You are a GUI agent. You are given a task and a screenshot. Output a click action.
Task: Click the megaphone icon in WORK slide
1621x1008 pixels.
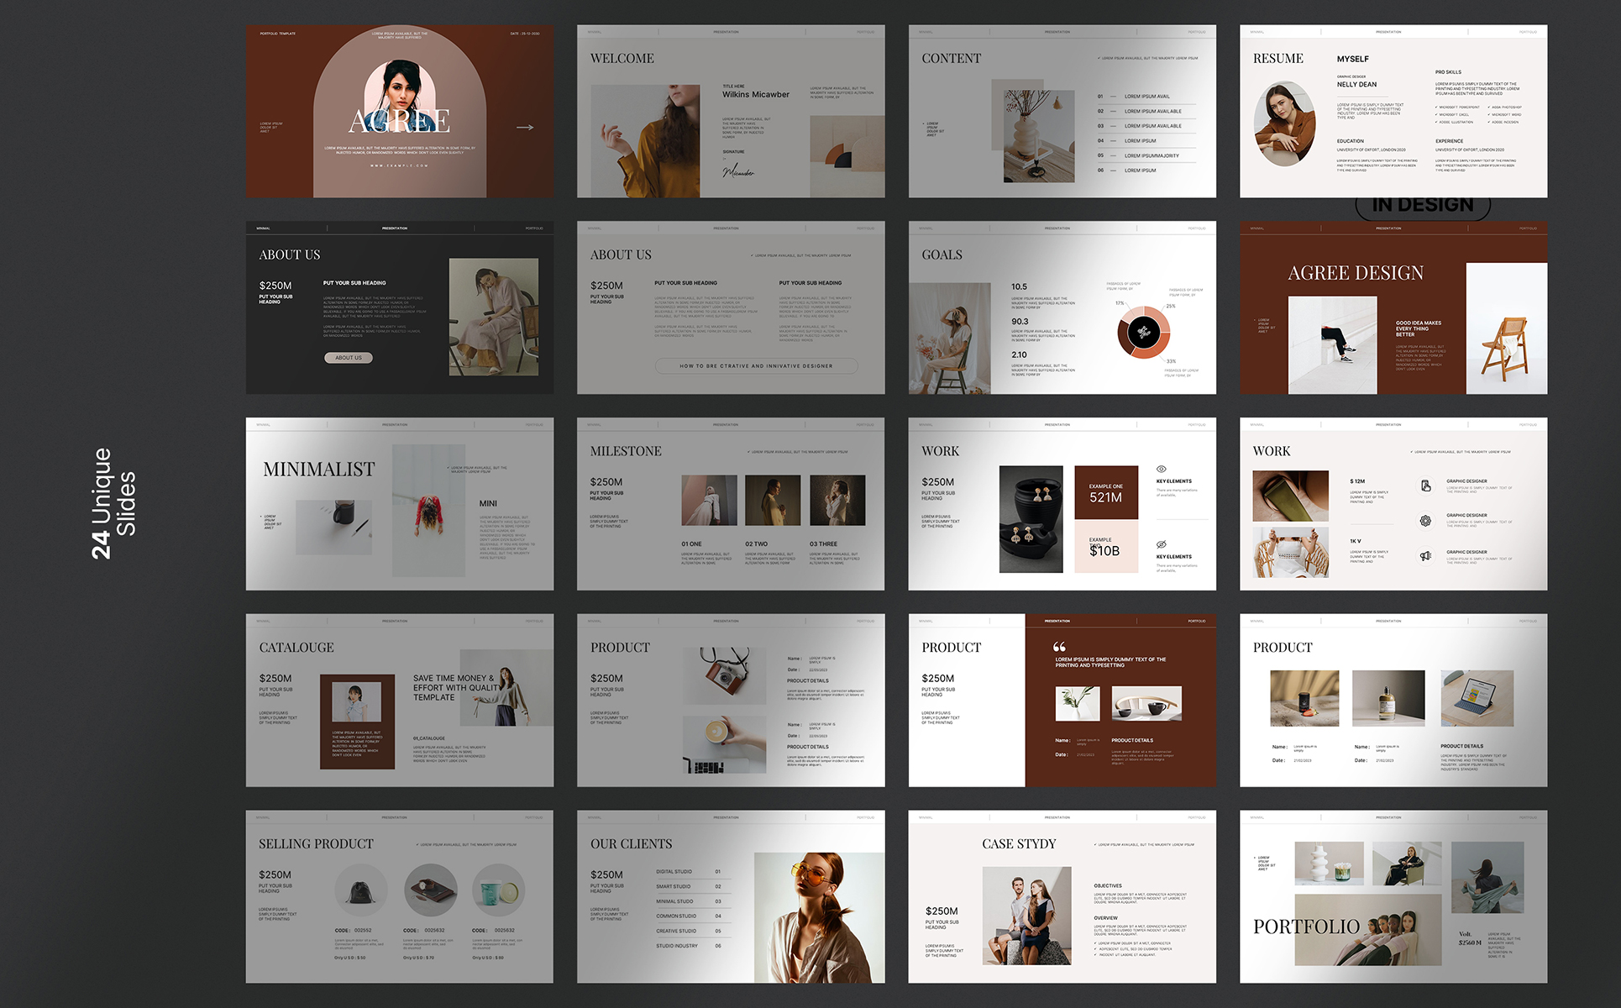coord(1425,556)
